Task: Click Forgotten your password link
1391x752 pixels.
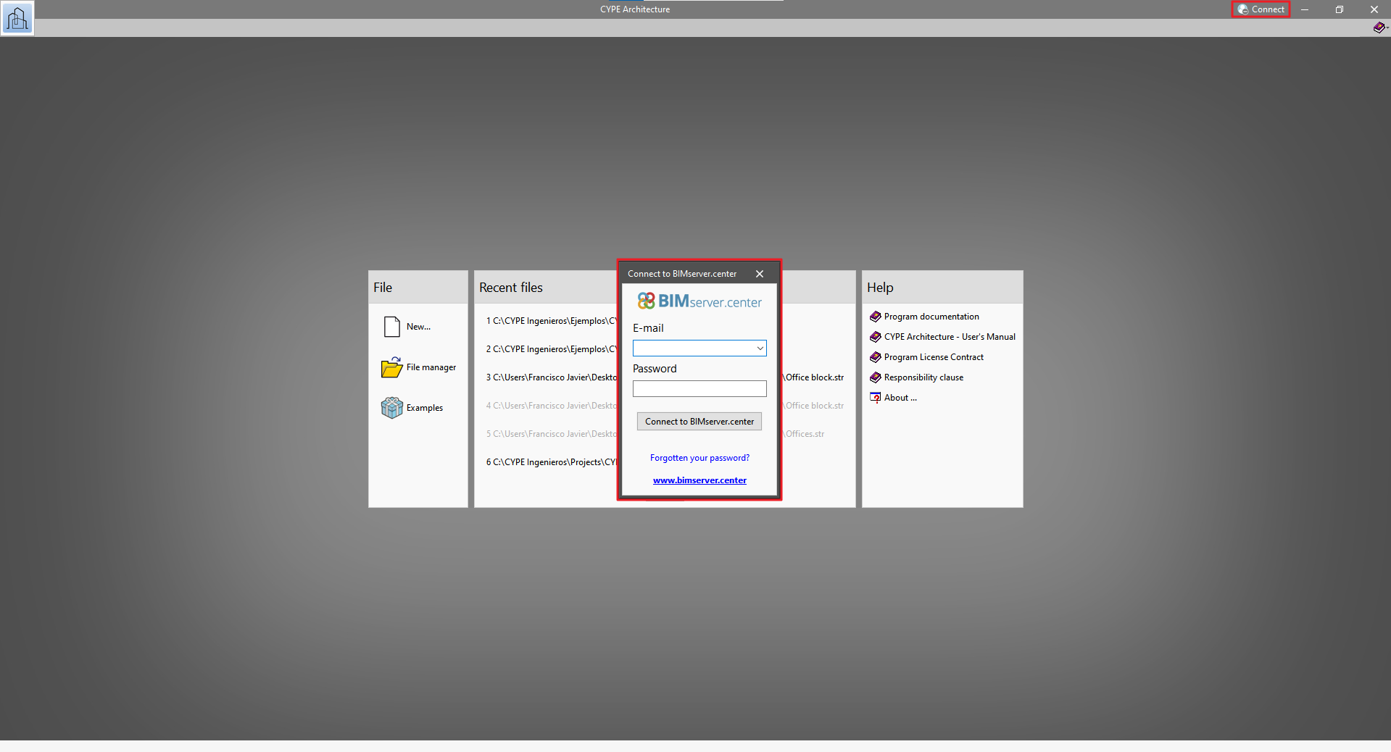Action: coord(699,458)
